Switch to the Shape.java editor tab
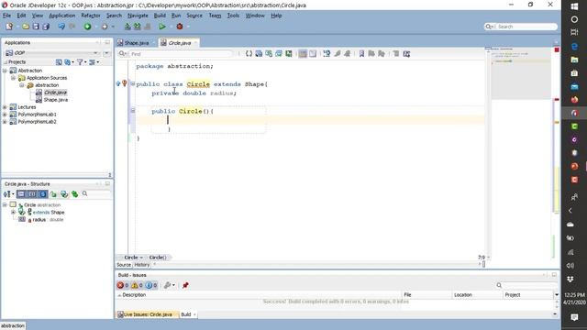Viewport: 587px width, 330px height. click(x=137, y=43)
